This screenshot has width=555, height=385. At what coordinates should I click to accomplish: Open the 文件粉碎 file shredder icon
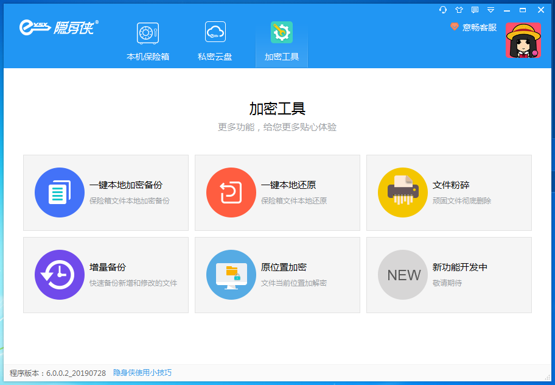coord(403,192)
